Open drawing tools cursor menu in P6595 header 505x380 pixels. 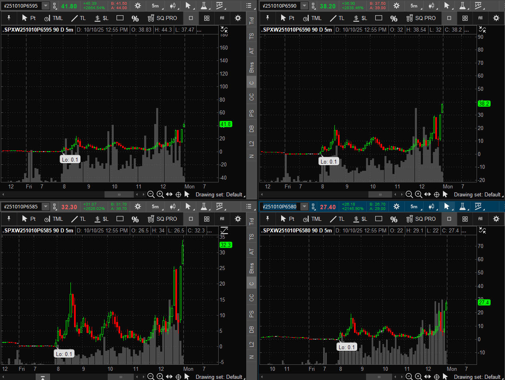[x=188, y=6]
